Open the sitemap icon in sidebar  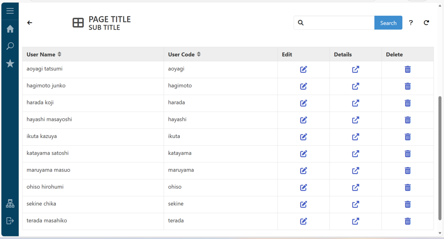tap(10, 203)
